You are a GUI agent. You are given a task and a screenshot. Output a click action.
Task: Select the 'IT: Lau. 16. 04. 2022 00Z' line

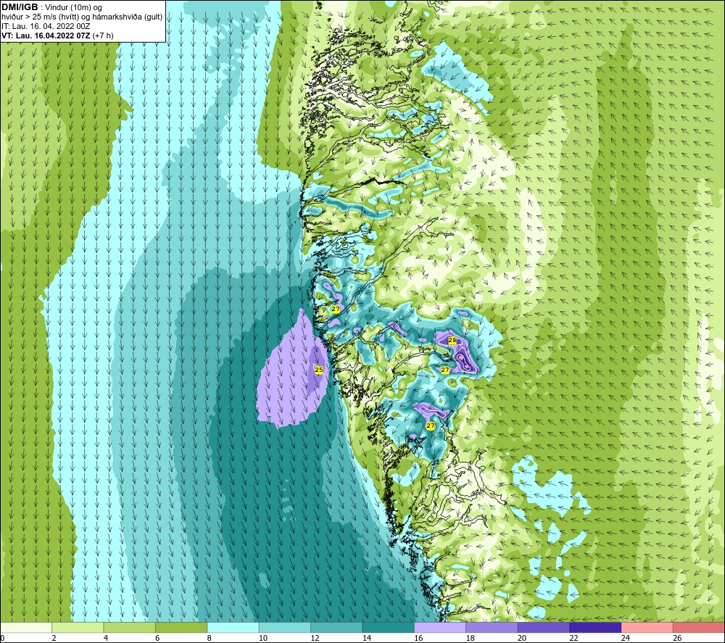[46, 26]
